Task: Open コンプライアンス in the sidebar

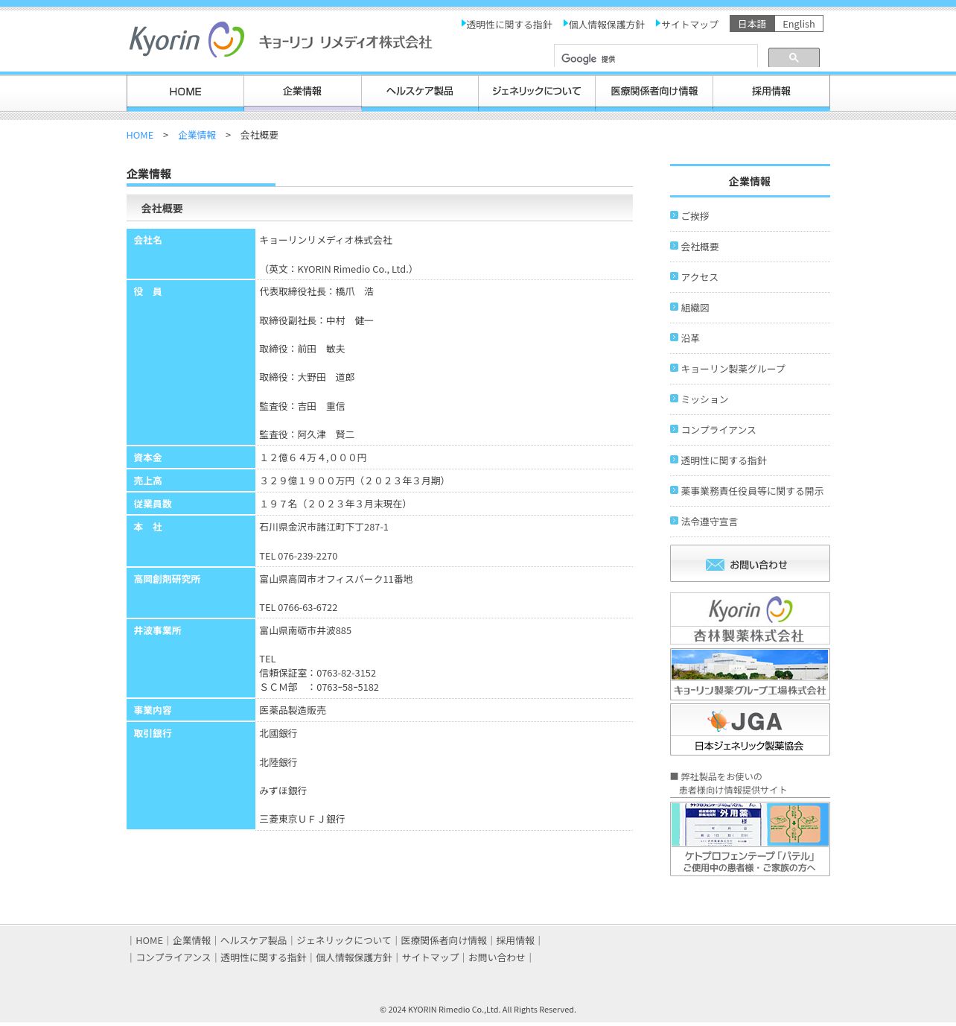Action: (718, 430)
